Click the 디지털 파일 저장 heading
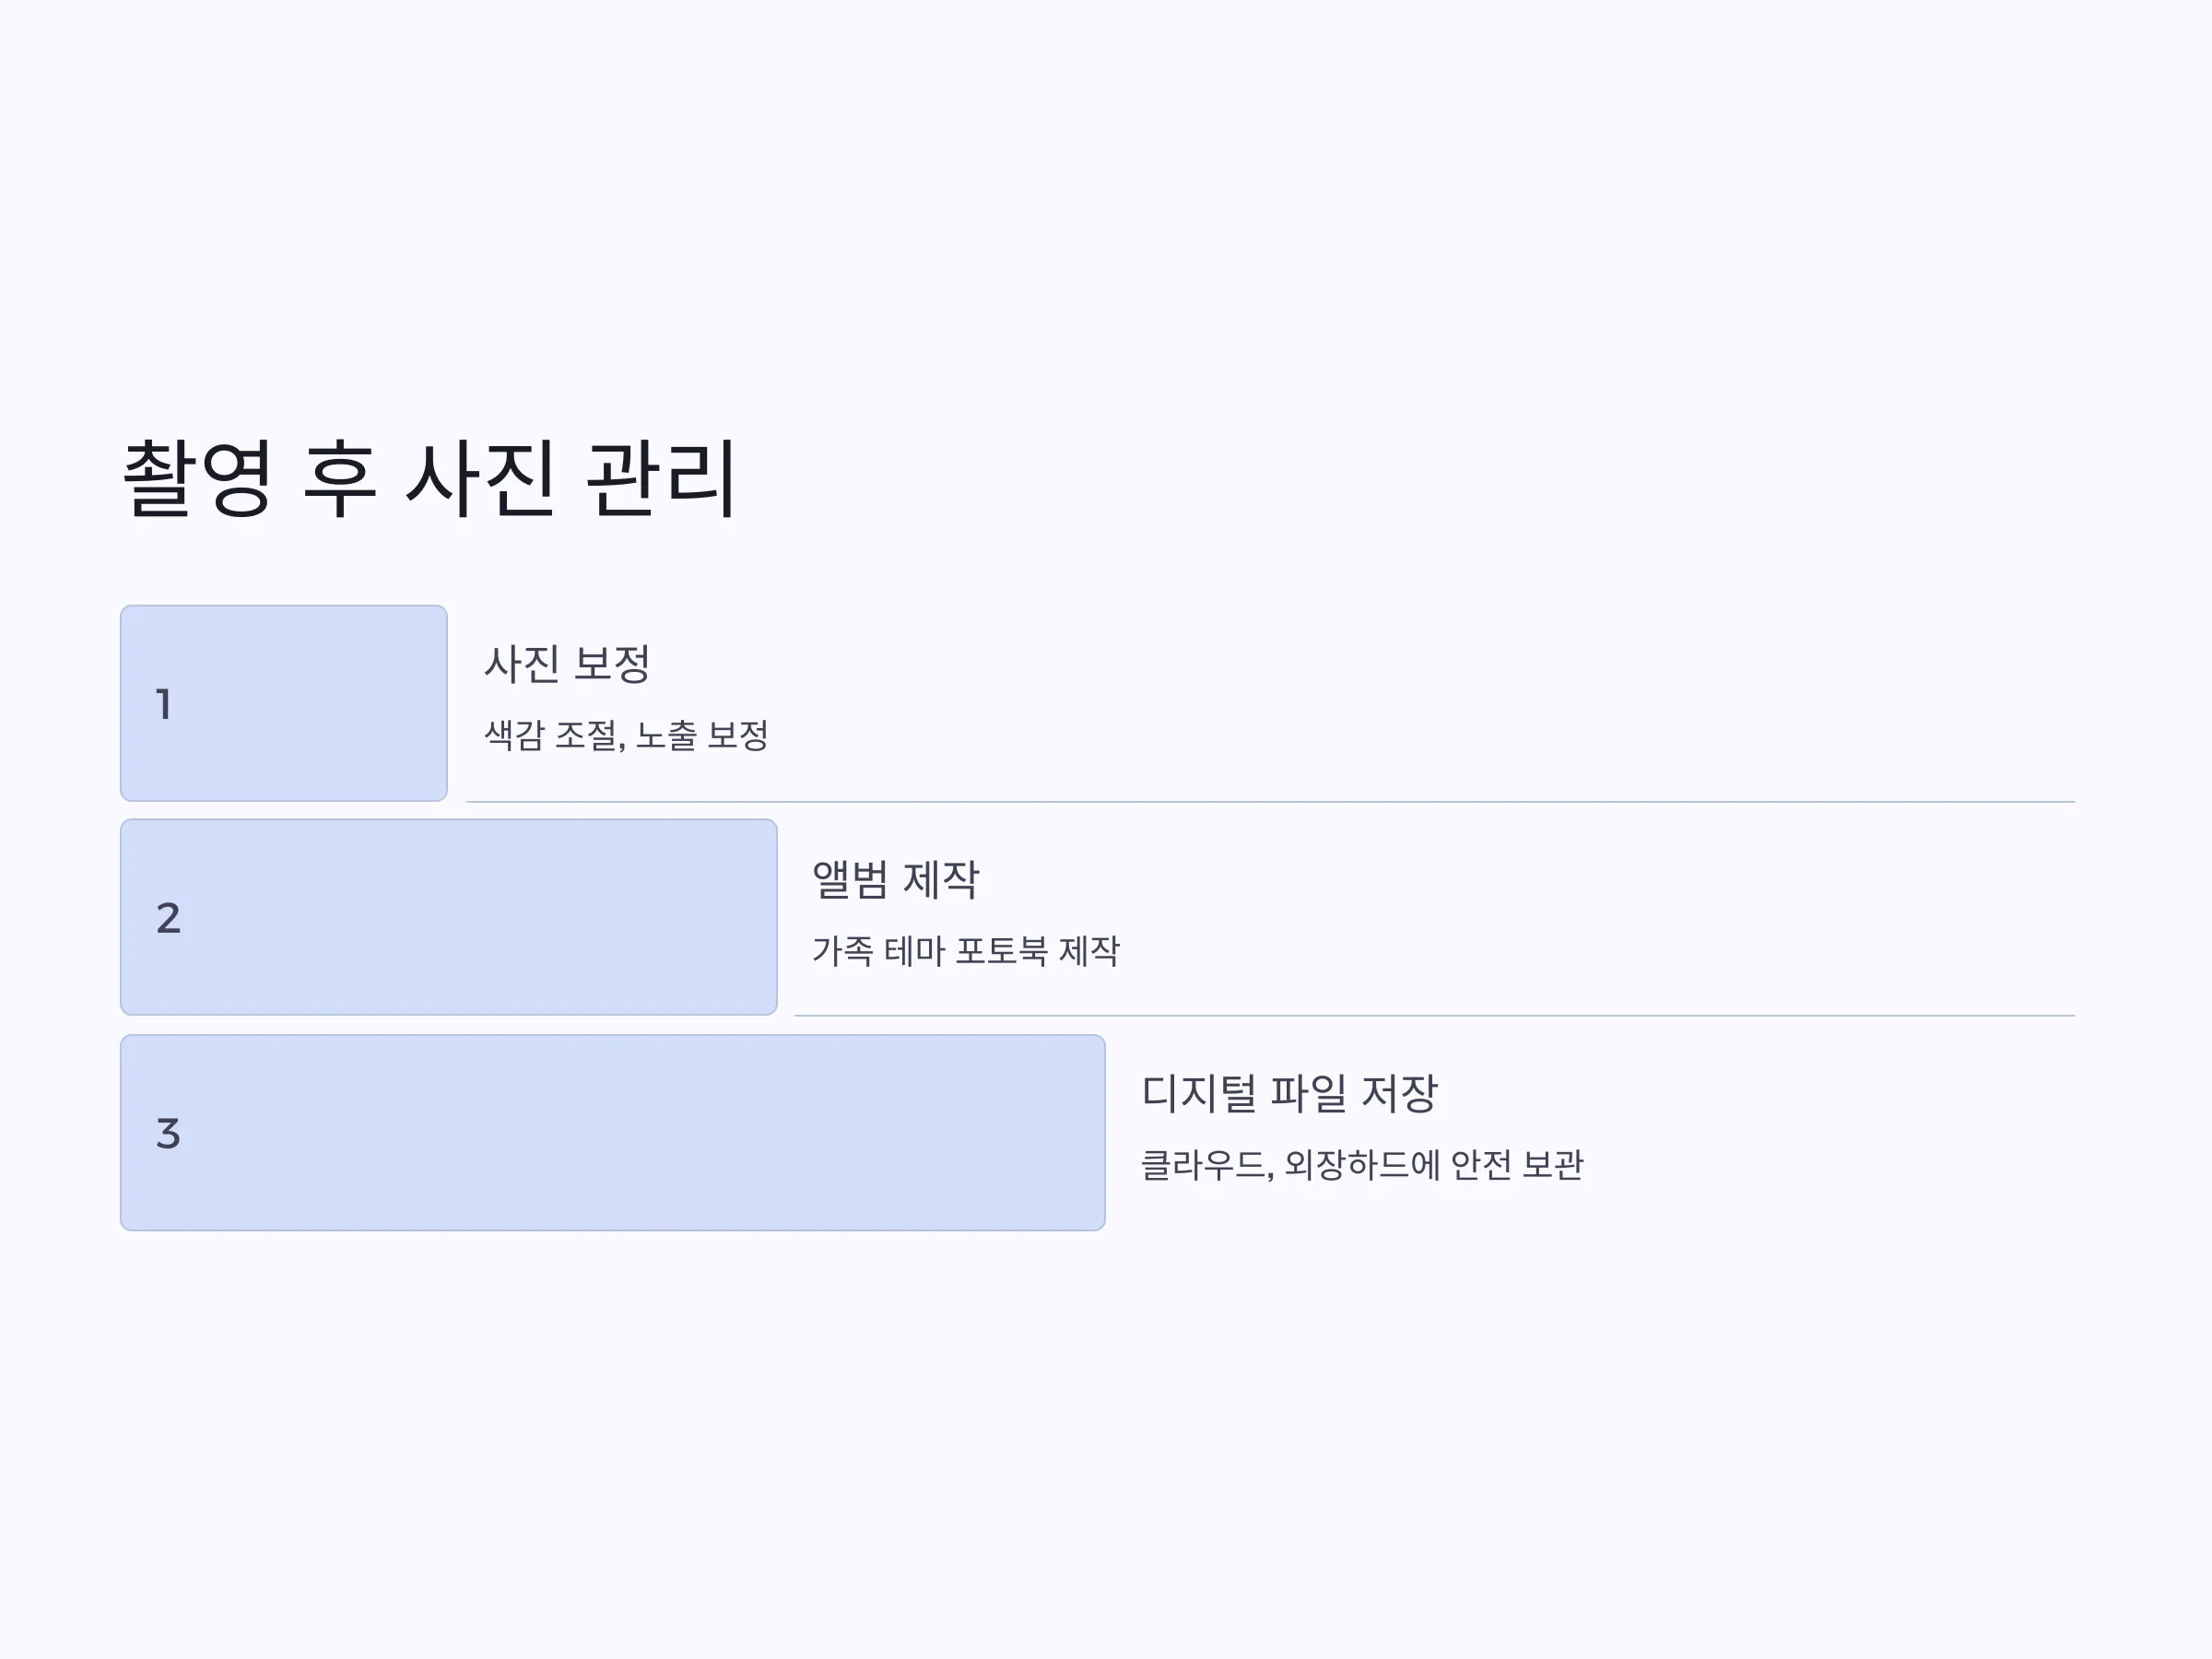Image resolution: width=2212 pixels, height=1659 pixels. tap(1289, 1093)
